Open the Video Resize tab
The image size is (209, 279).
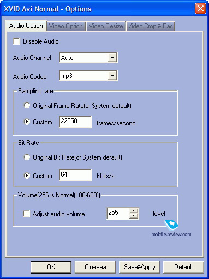pyautogui.click(x=106, y=26)
